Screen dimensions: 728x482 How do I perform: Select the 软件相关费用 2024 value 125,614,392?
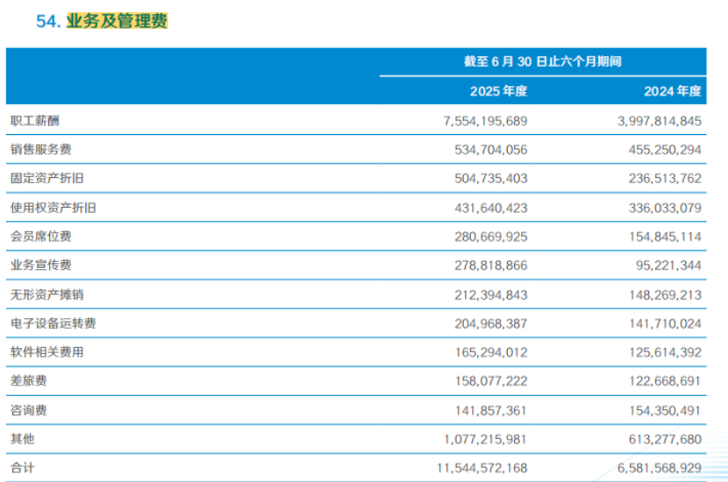coord(665,352)
